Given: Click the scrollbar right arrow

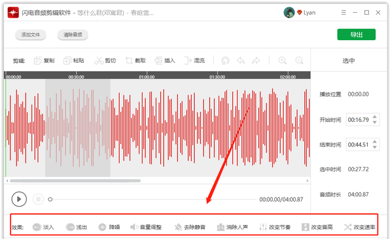Looking at the screenshot, I should [x=307, y=180].
